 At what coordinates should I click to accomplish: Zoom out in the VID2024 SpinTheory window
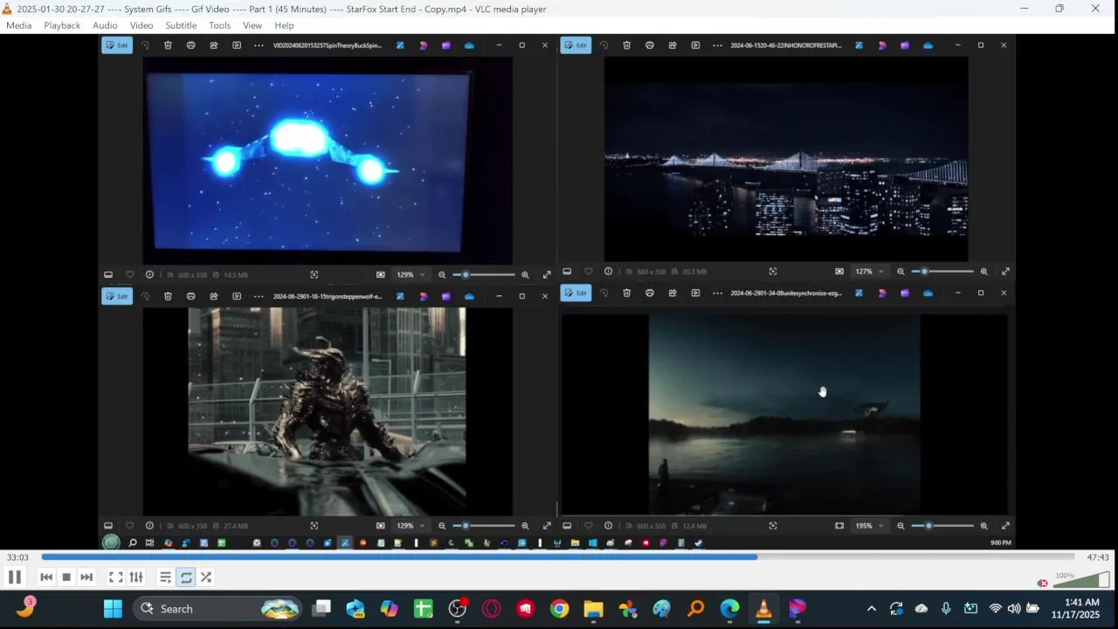pyautogui.click(x=442, y=274)
